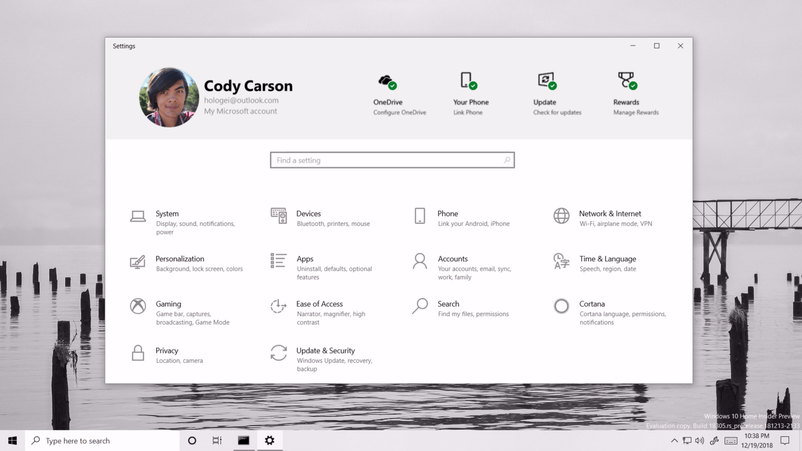This screenshot has width=802, height=451.
Task: Open the Personalization paintbrush icon
Action: (137, 261)
